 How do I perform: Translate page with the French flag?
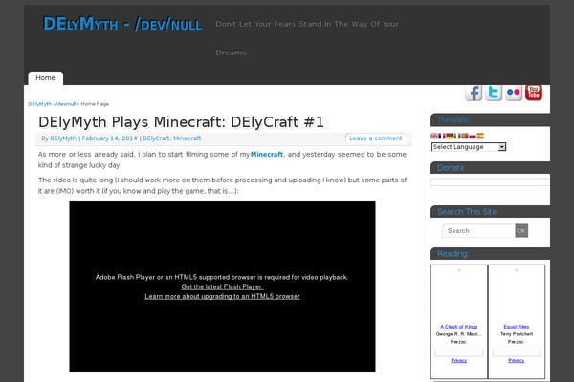442,136
